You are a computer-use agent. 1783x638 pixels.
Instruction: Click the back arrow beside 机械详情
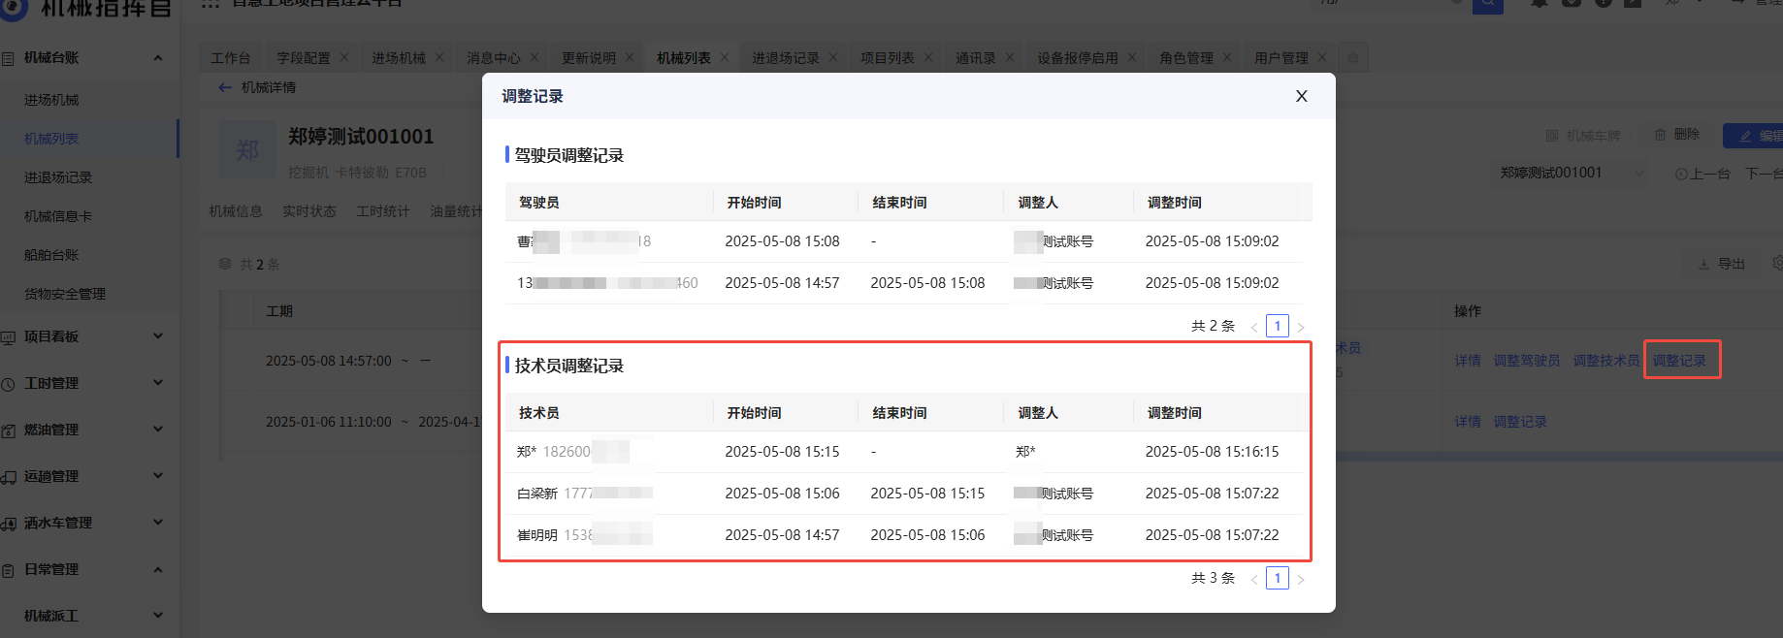(225, 87)
